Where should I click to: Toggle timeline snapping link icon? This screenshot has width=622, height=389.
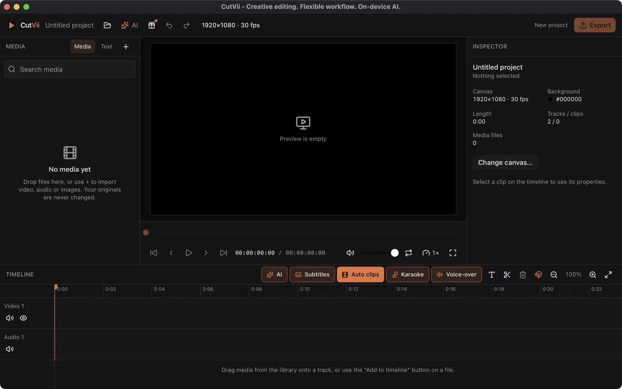tap(538, 275)
